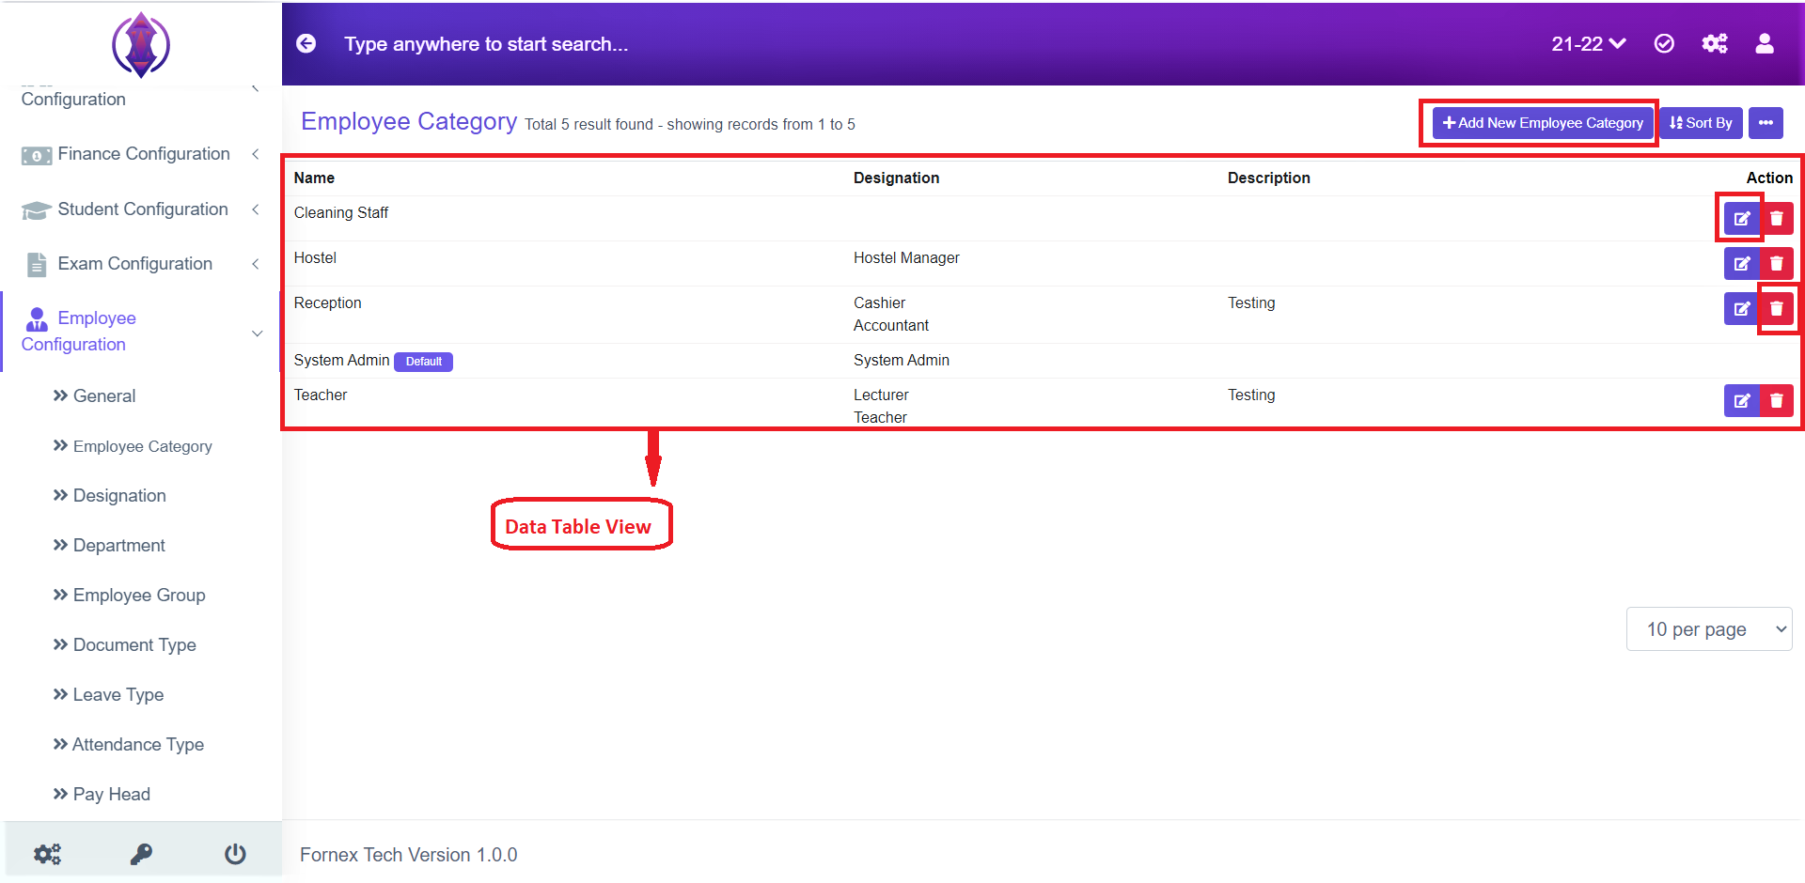1805x883 pixels.
Task: Click the Finance Configuration money icon
Action: [37, 156]
